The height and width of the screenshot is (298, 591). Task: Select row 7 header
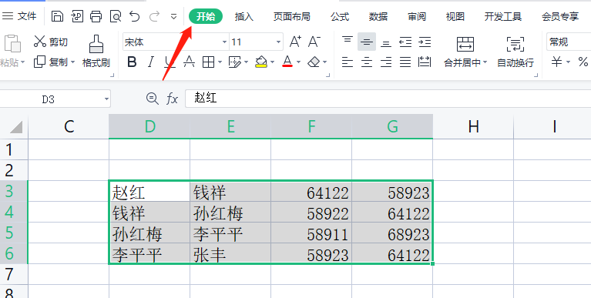14,274
